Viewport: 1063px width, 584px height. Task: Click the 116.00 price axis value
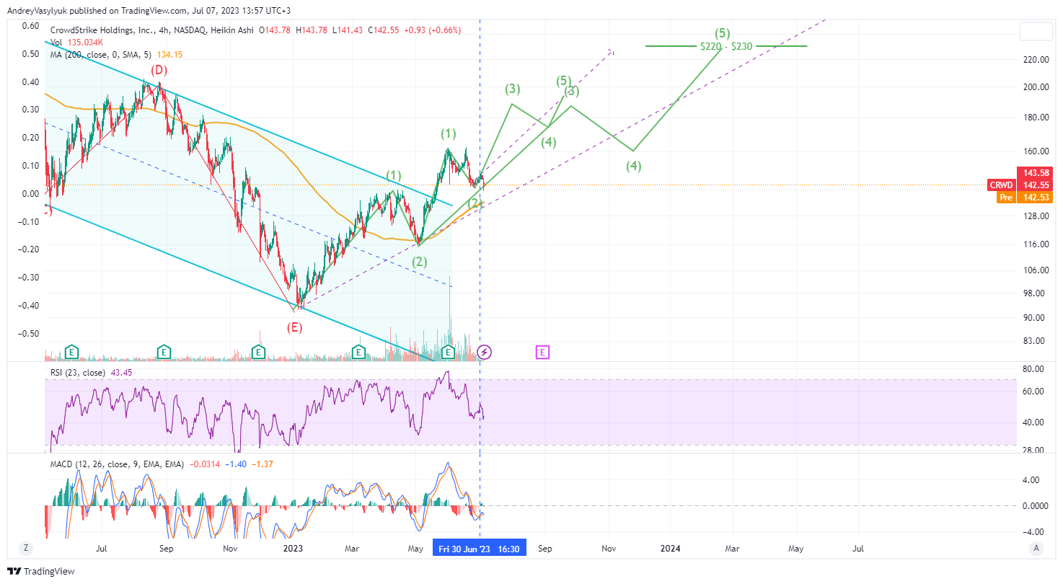pyautogui.click(x=1036, y=244)
